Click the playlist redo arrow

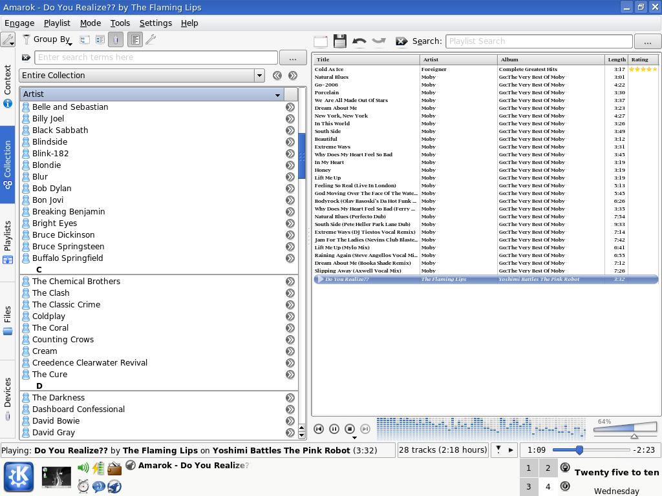coord(379,41)
